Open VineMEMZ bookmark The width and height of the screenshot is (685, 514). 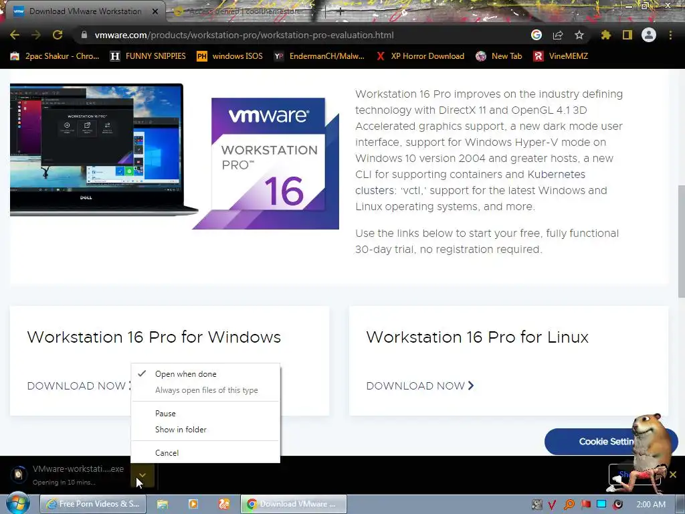tap(561, 56)
